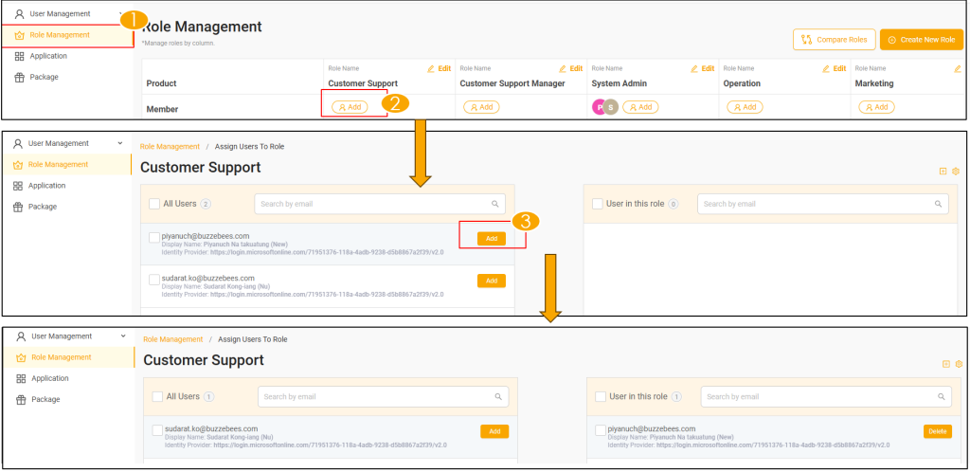This screenshot has height=472, width=970.
Task: Check 'User in this role' box with count 0
Action: tap(598, 204)
